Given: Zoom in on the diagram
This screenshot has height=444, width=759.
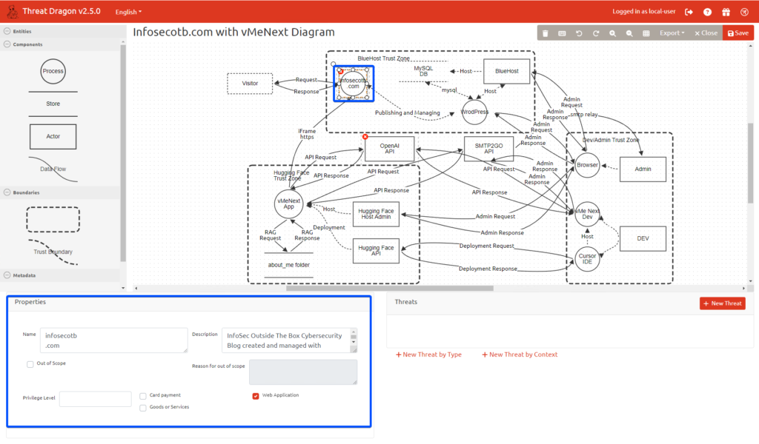Looking at the screenshot, I should [612, 33].
